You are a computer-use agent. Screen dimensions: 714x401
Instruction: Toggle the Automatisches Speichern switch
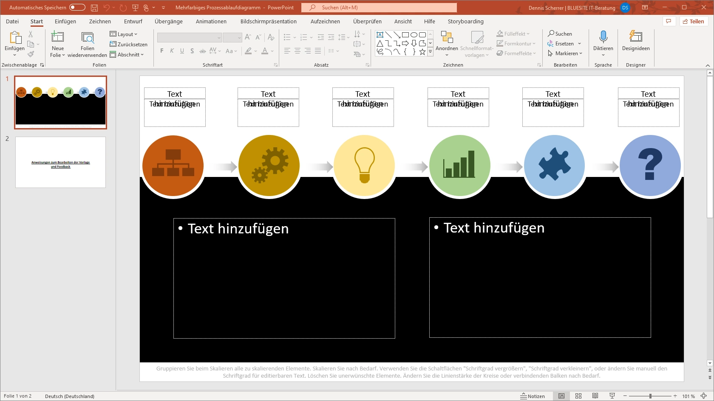(77, 7)
